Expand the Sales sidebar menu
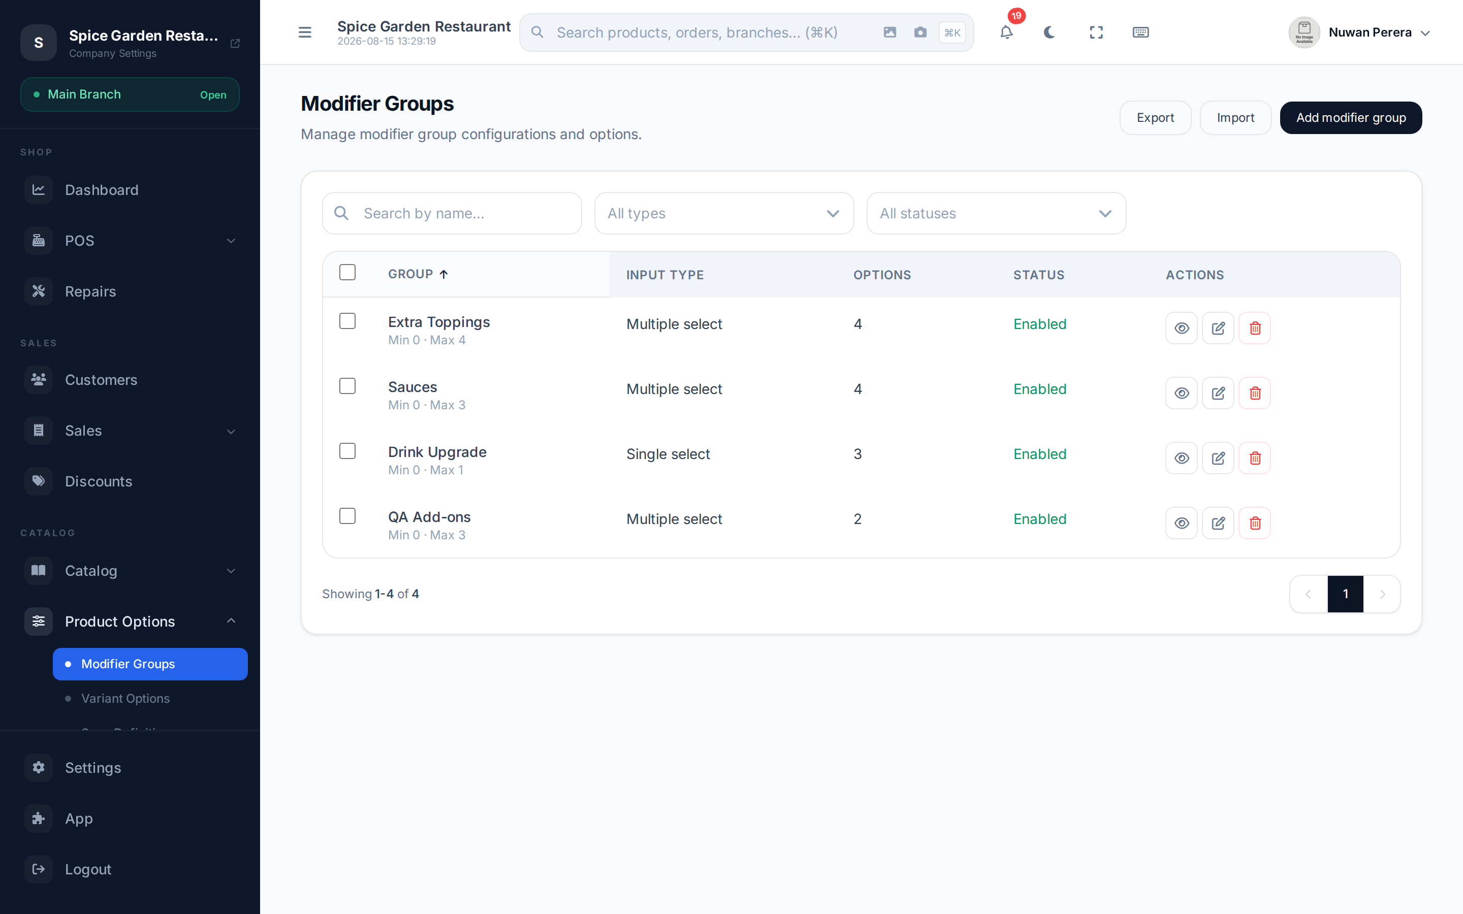 [130, 431]
